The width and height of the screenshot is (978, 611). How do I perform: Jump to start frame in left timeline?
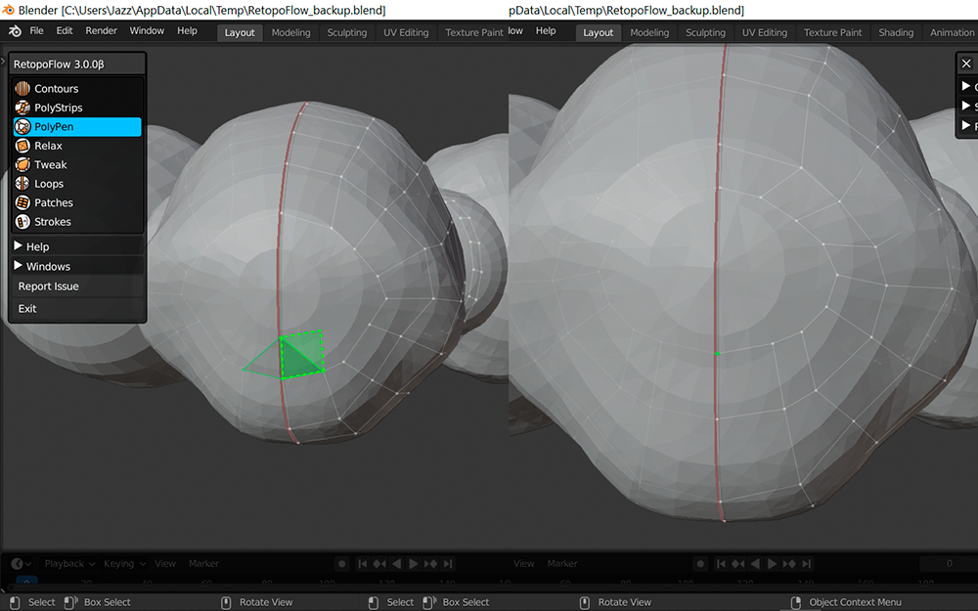(363, 564)
